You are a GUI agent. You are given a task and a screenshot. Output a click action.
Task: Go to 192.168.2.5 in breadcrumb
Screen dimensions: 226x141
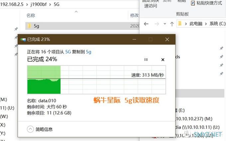[12, 4]
